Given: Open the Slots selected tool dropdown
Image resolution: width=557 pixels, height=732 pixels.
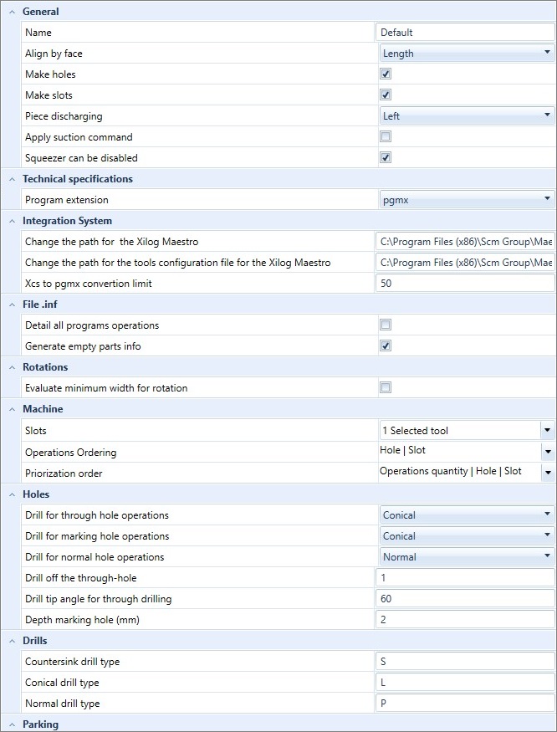Looking at the screenshot, I should (x=548, y=431).
